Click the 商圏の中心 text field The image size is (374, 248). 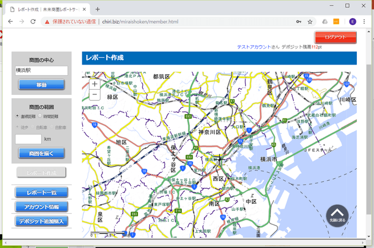[42, 70]
